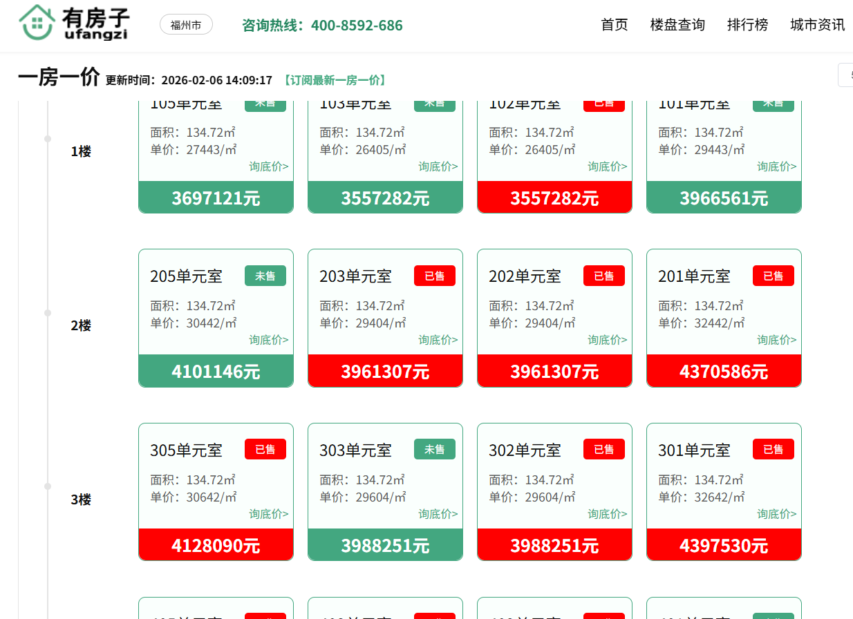
Task: Go to 楼盘查询 in navigation
Action: click(677, 25)
